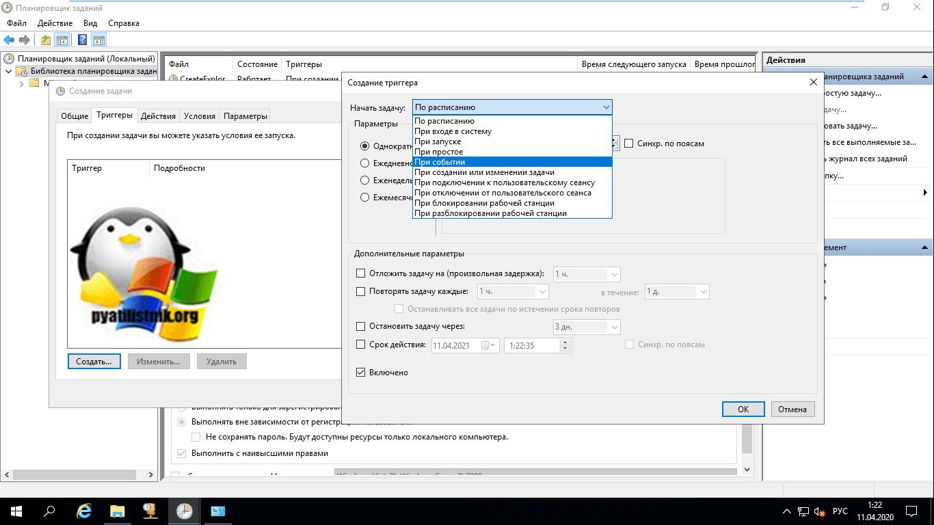Click the blue Back arrow in toolbar
This screenshot has width=934, height=525.
click(x=9, y=40)
